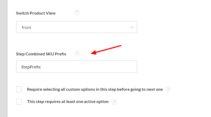Click blank white area below the checkboxes
Image resolution: width=211 pixels, height=117 pixels.
pyautogui.click(x=104, y=111)
